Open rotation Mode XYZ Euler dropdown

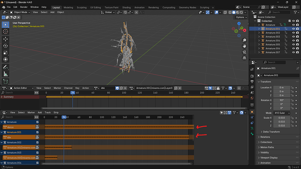point(282,113)
